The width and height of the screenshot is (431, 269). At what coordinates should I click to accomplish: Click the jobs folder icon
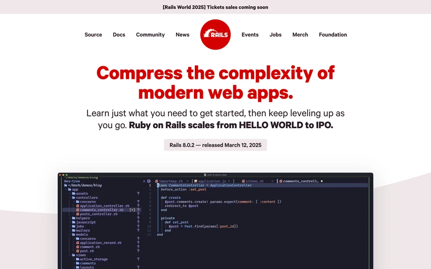(x=74, y=226)
